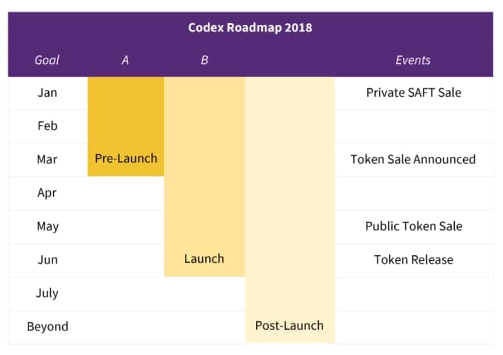Click the Post-Launch phase label
503x355 pixels.
289,325
